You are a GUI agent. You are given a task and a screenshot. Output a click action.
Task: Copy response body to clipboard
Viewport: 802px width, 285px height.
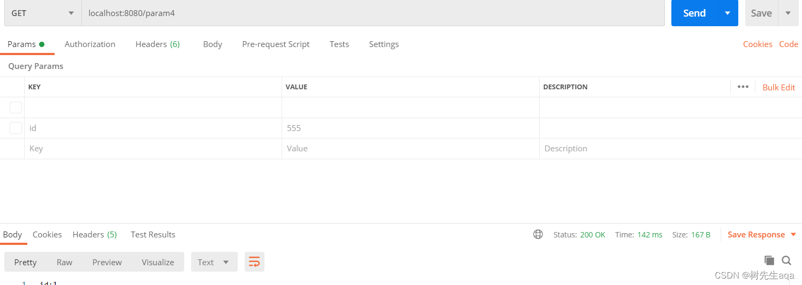click(x=769, y=260)
